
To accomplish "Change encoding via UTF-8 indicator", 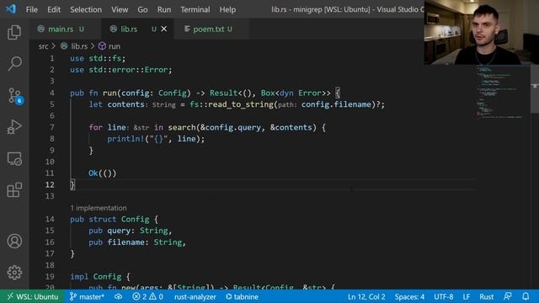I will click(444, 296).
